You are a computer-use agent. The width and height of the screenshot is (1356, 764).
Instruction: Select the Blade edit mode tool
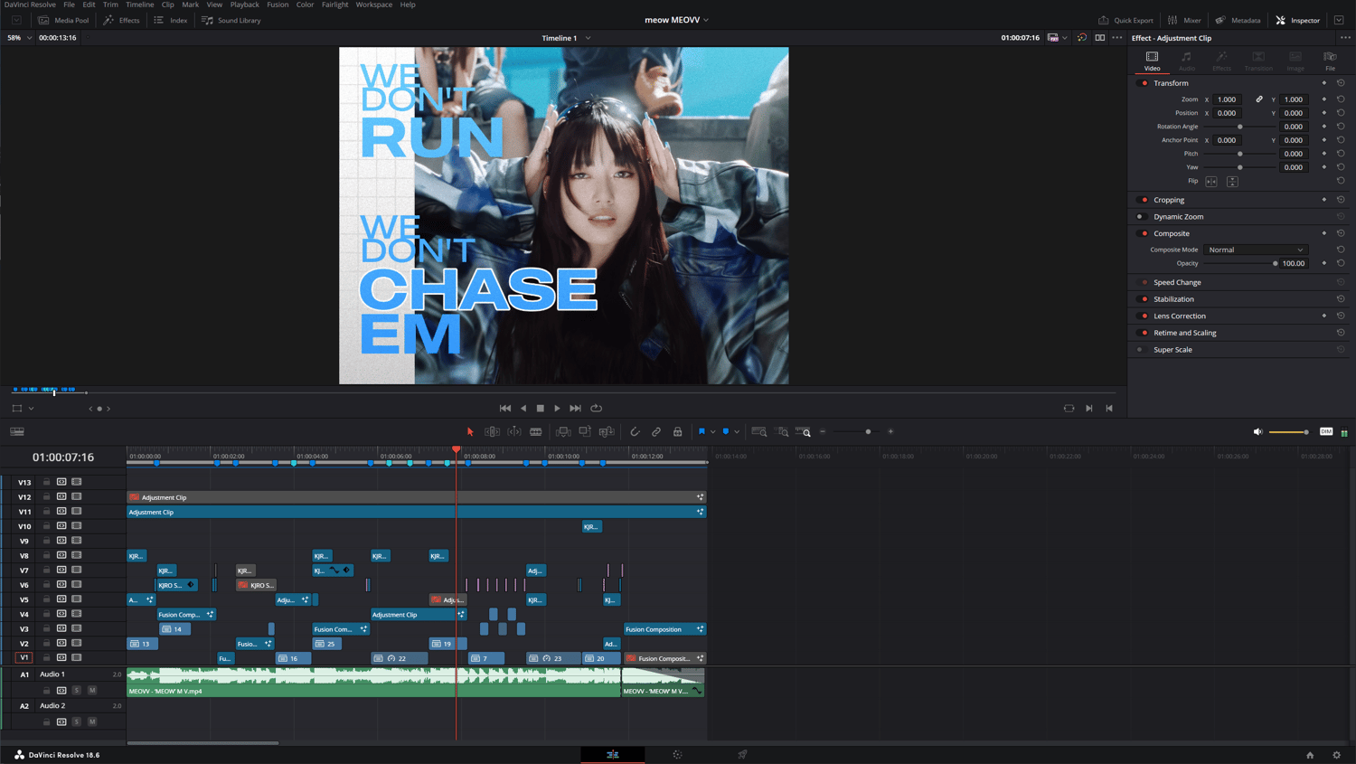click(536, 432)
